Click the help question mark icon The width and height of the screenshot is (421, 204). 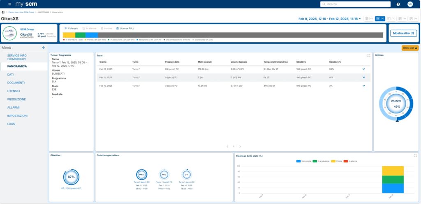(x=398, y=4)
